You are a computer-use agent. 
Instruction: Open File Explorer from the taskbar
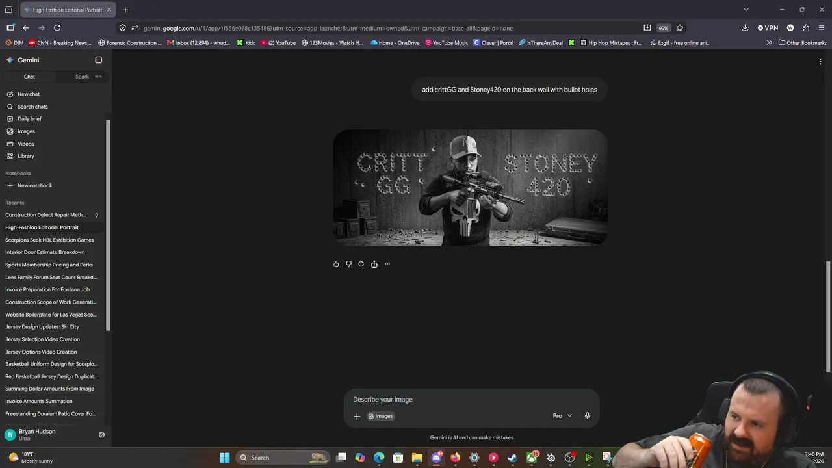[417, 458]
